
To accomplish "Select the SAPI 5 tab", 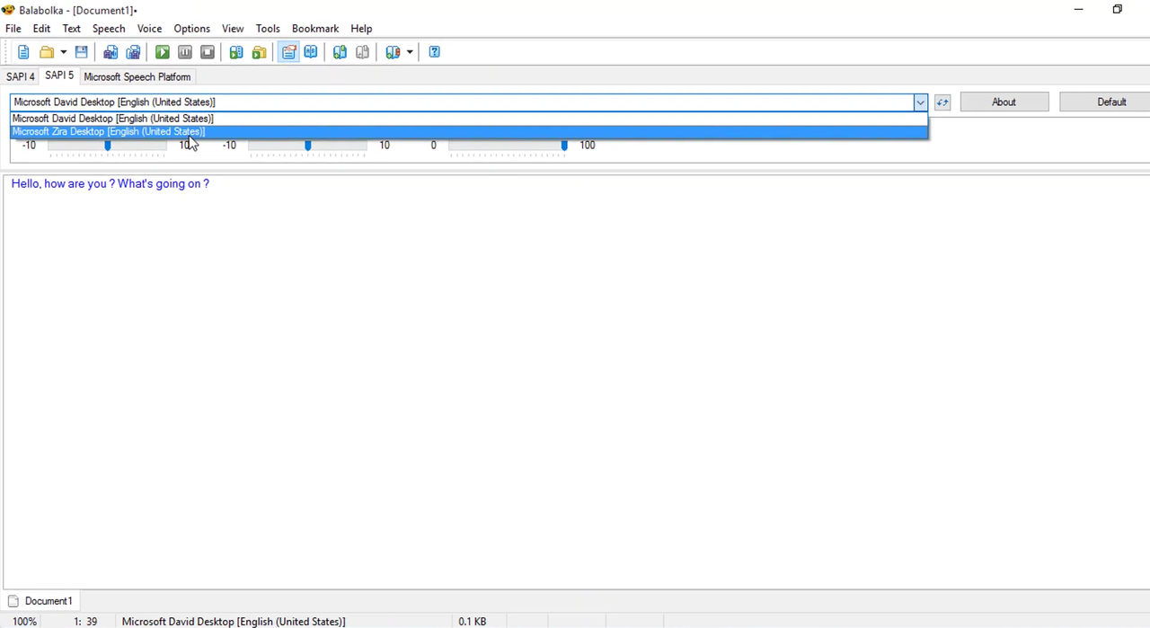I will coord(59,75).
